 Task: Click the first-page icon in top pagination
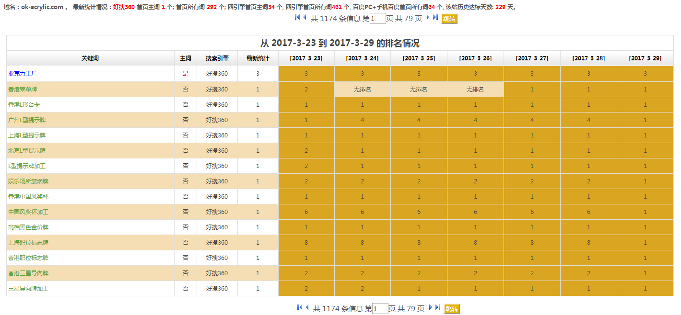[297, 18]
